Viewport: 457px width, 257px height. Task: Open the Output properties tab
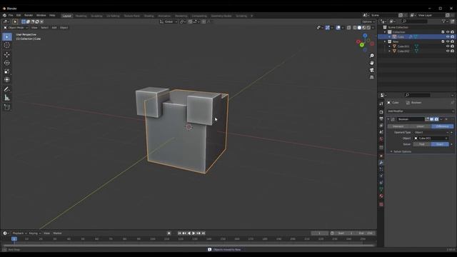click(381, 119)
